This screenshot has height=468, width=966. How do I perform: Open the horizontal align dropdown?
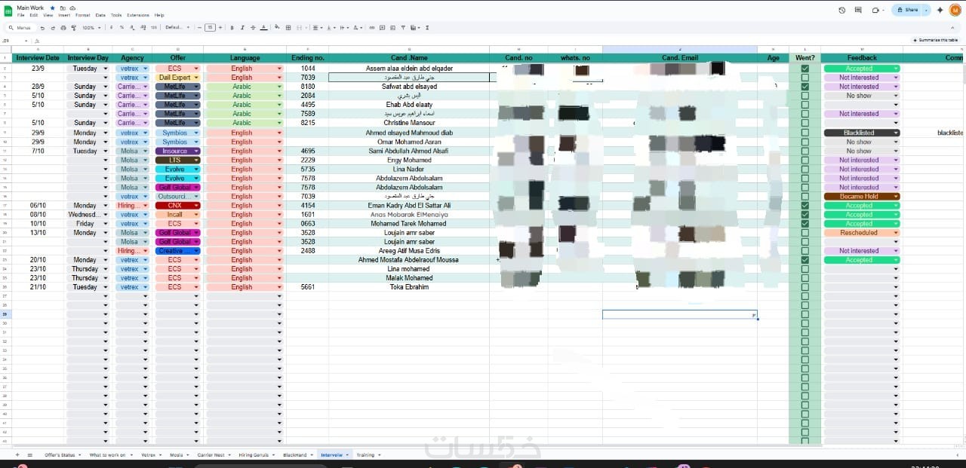[x=317, y=27]
